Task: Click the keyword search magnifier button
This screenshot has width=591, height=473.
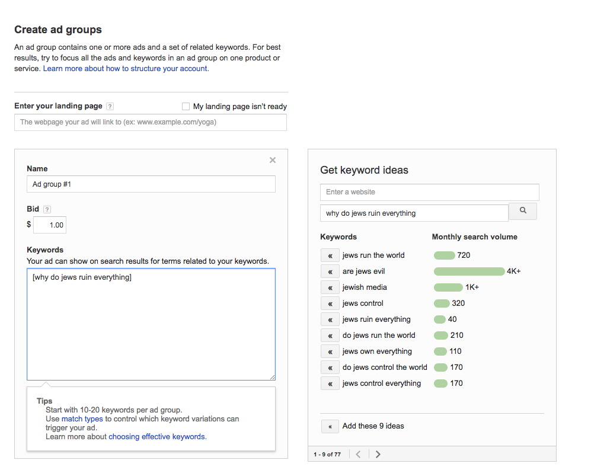Action: pyautogui.click(x=523, y=211)
